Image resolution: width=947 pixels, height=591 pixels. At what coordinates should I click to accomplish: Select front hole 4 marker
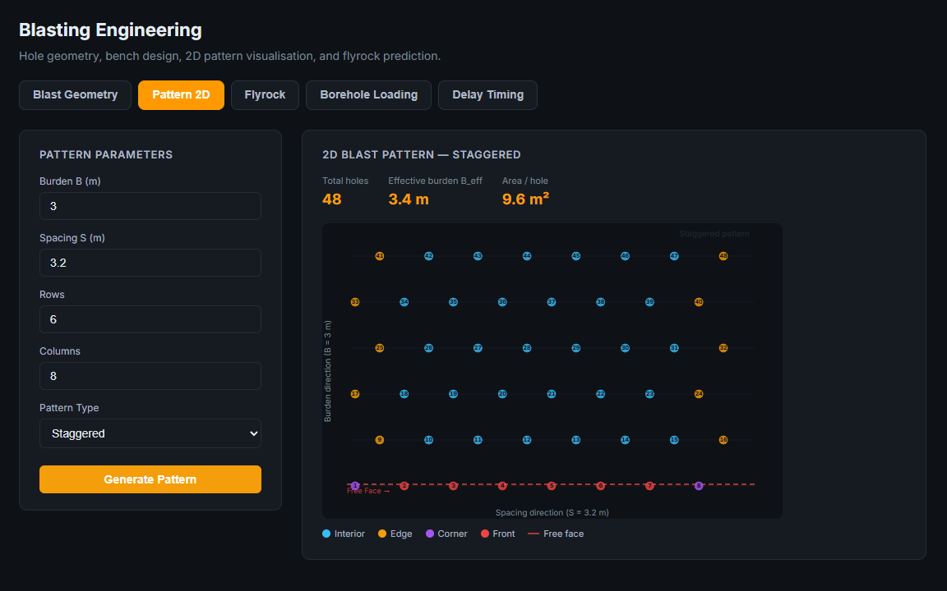(502, 486)
